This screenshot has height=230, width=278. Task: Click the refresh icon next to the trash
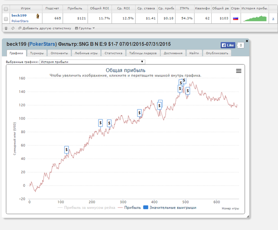click(13, 28)
